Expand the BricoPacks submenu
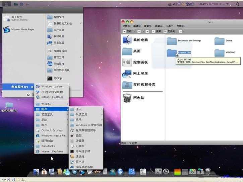 point(52,146)
